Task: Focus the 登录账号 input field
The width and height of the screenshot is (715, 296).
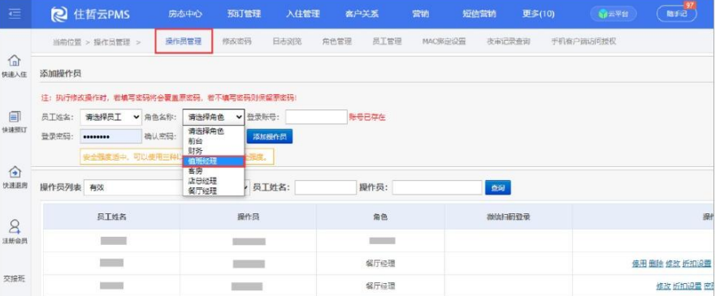Action: click(316, 117)
